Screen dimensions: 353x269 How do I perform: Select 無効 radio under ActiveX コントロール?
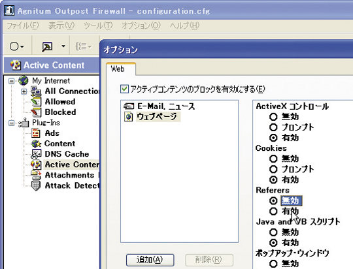[x=273, y=117]
